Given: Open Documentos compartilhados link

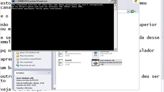Looking at the screenshot, I should pos(31,59).
